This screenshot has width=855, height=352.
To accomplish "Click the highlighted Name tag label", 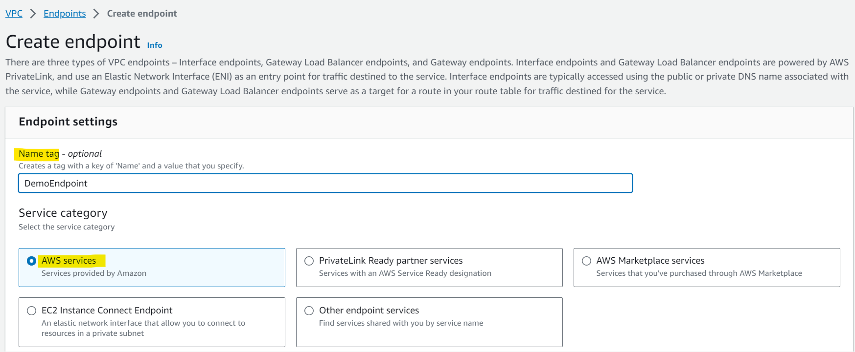I will 39,154.
